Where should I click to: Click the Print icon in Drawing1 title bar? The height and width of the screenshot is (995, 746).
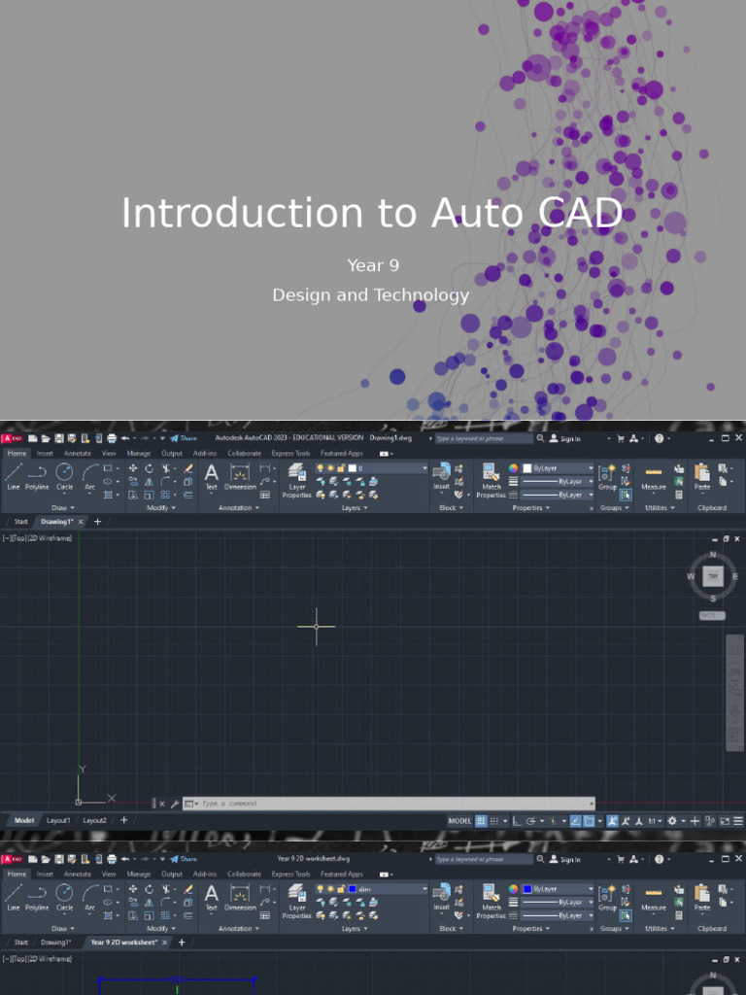112,438
